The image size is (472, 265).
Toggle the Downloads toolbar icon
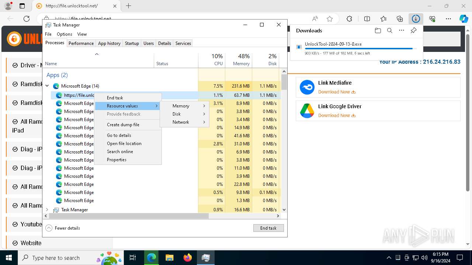click(416, 19)
